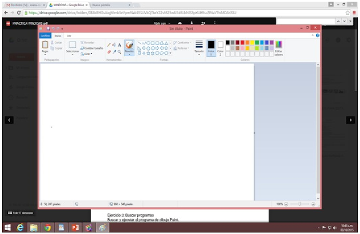Select the Magnifier zoom tool

119,52
